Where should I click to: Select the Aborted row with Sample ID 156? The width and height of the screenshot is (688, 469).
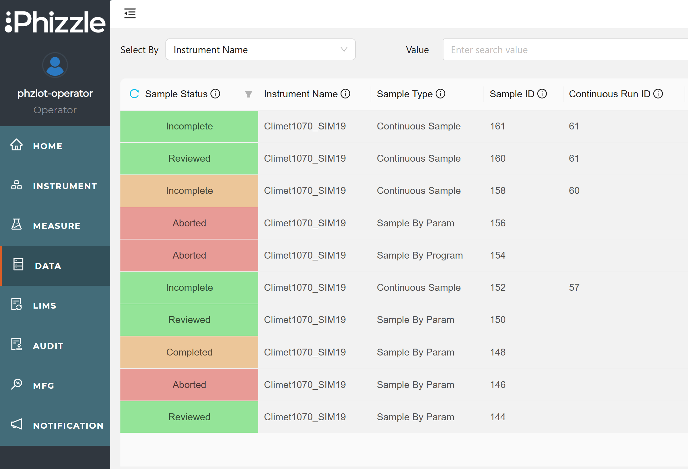click(x=189, y=223)
